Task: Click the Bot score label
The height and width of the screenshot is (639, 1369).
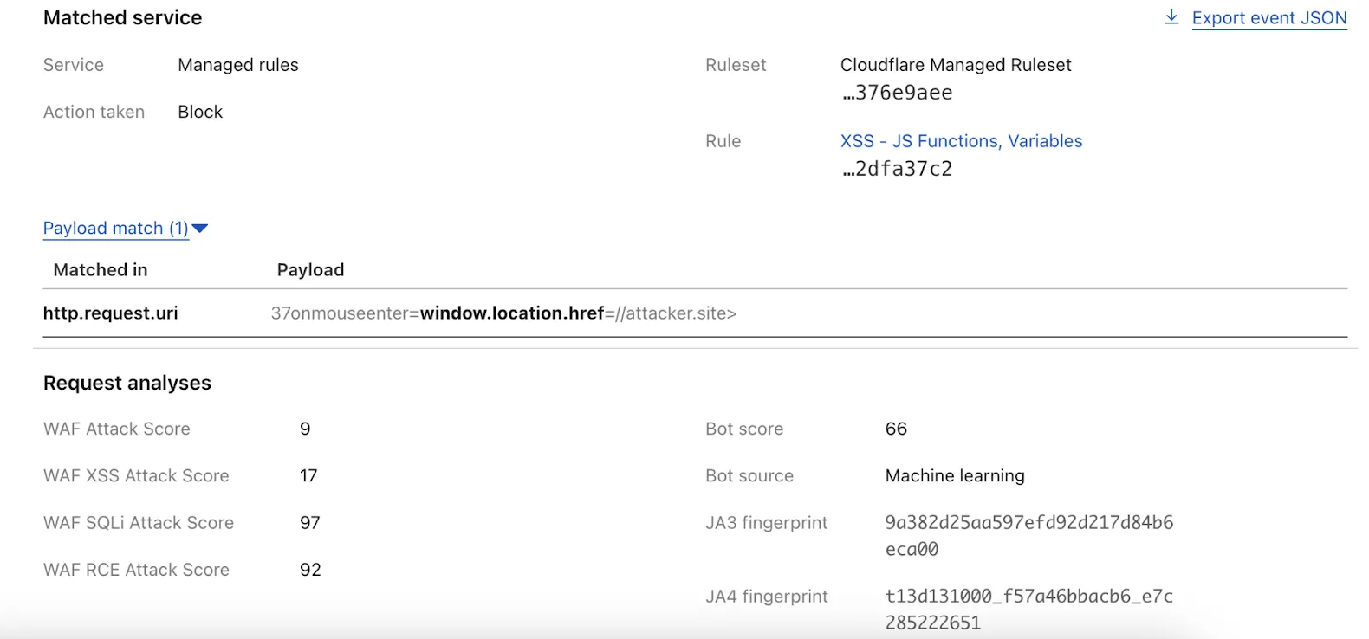Action: (744, 429)
